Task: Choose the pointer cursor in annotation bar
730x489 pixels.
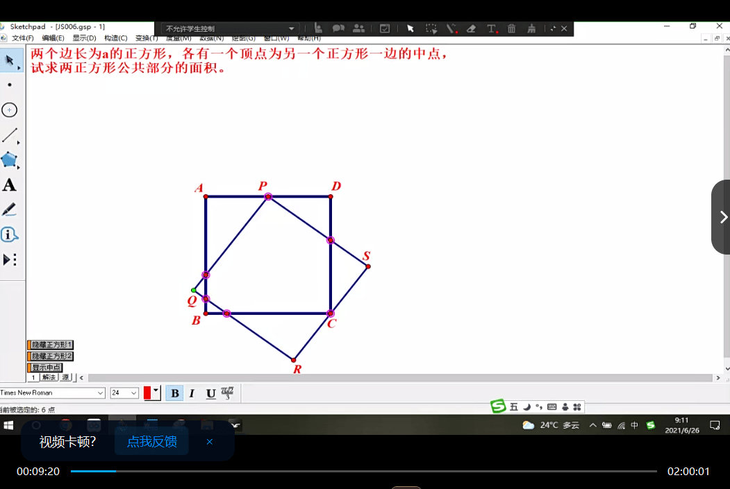Action: (x=410, y=28)
